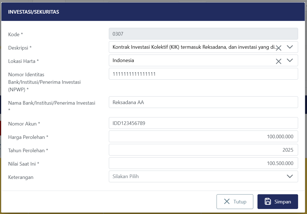The image size is (307, 214).
Task: Click the Silakan Pilih placeholder in Keterangan
Action: [126, 176]
